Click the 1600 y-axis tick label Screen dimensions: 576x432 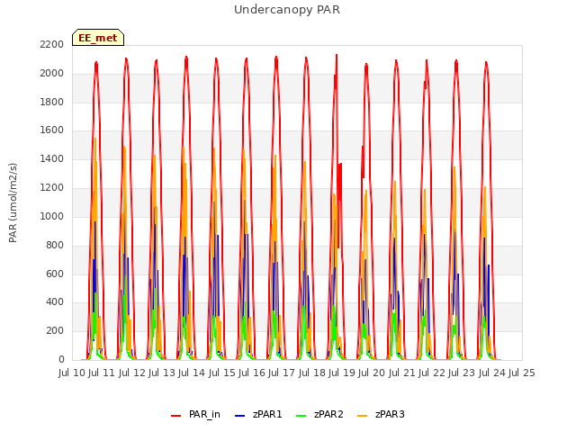coord(52,130)
